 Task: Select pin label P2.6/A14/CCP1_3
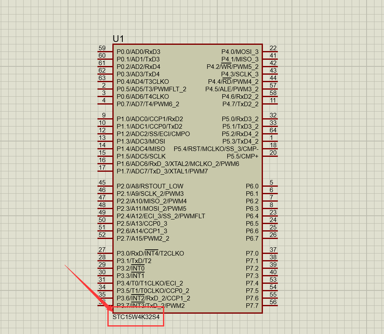pyautogui.click(x=142, y=231)
